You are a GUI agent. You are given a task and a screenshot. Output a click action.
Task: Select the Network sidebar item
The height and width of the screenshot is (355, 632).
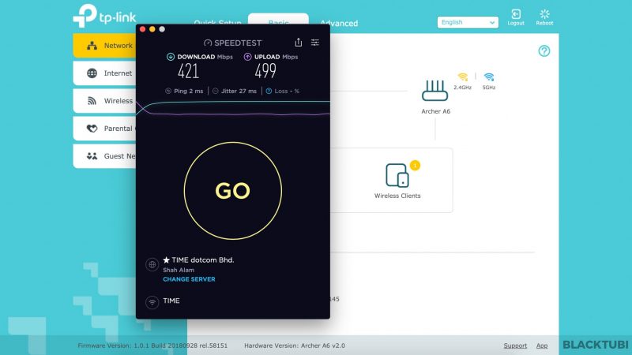tap(104, 46)
